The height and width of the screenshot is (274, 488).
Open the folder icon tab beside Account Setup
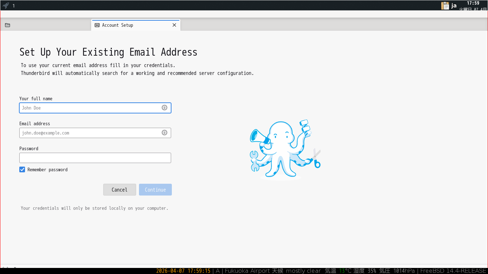tap(8, 25)
